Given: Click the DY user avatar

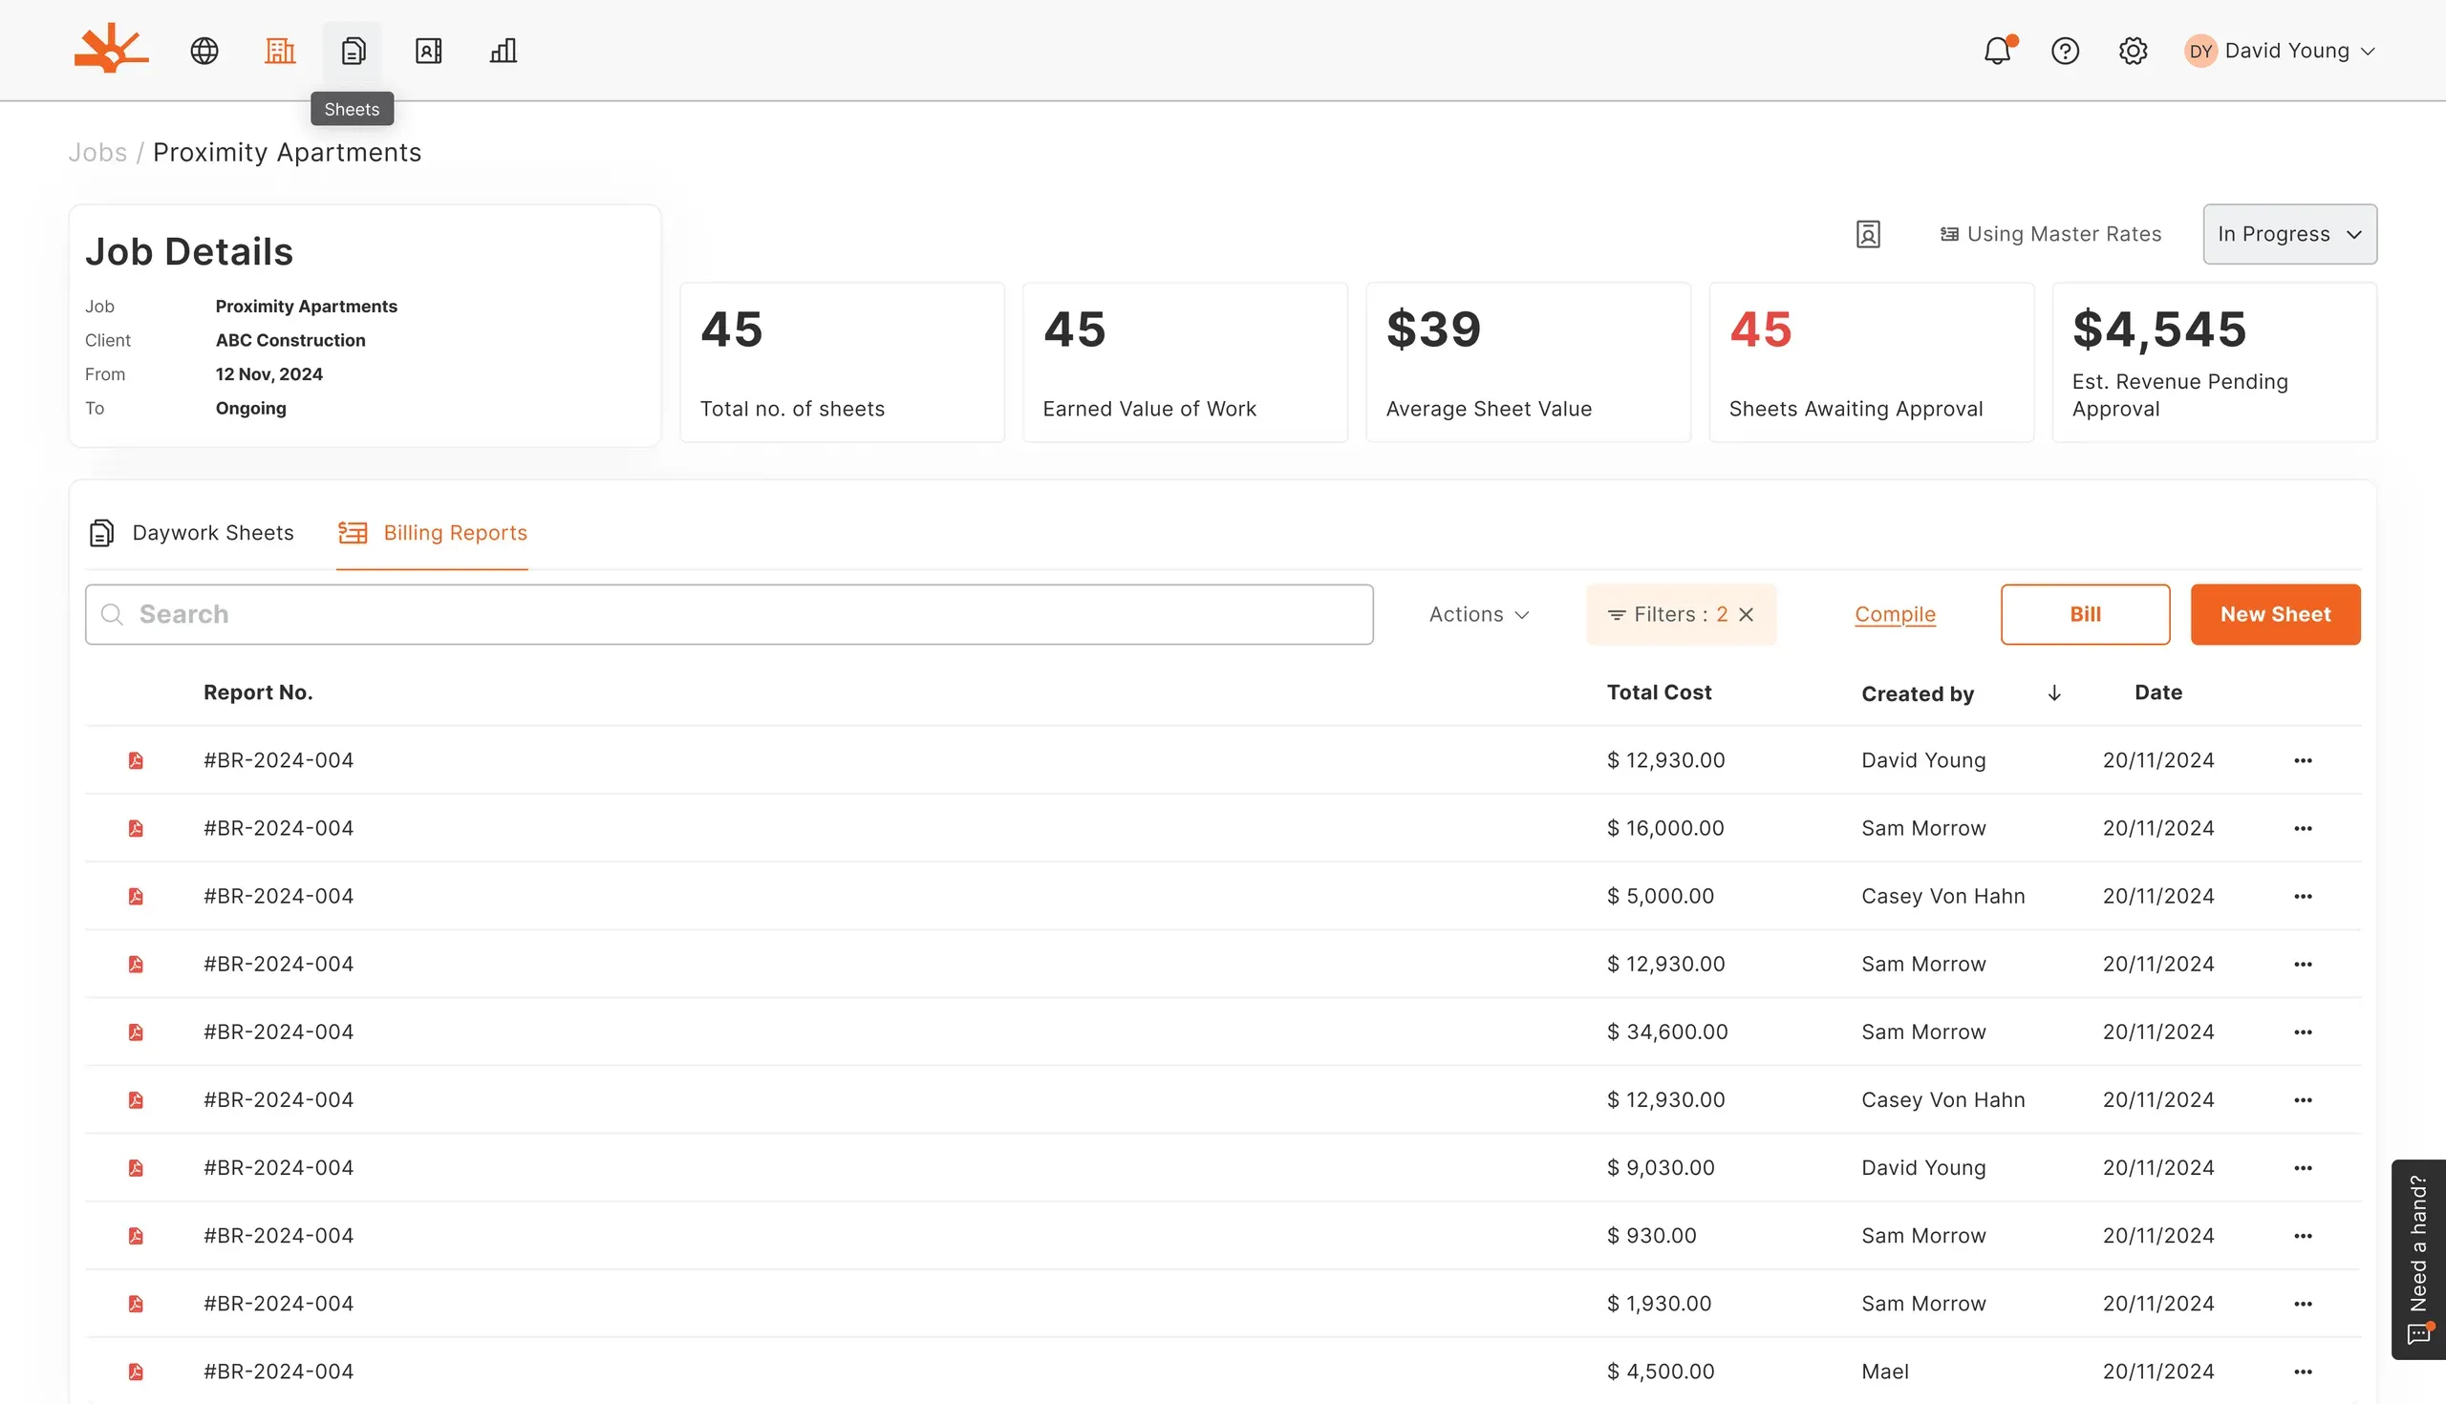Looking at the screenshot, I should (2200, 52).
